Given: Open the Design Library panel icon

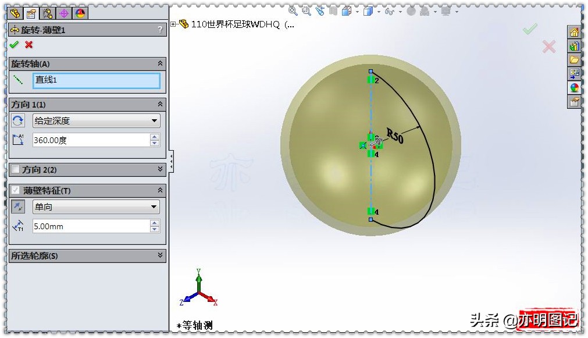Looking at the screenshot, I should tap(575, 46).
